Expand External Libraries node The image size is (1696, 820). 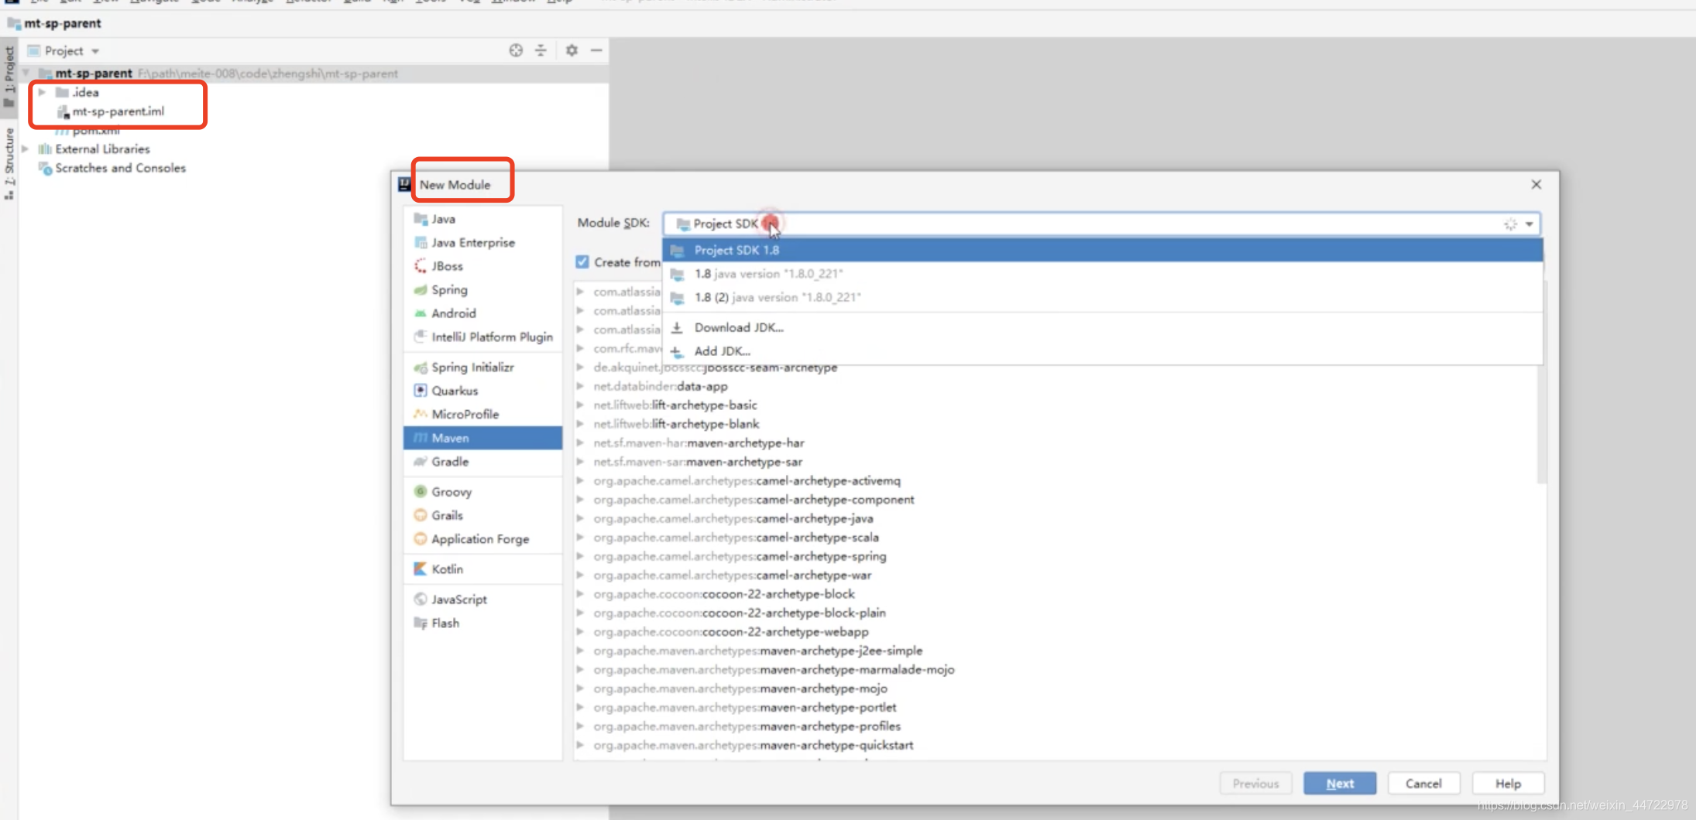[26, 149]
